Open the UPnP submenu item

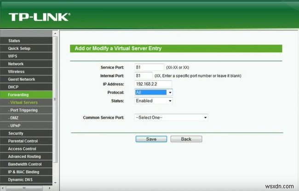pos(26,125)
